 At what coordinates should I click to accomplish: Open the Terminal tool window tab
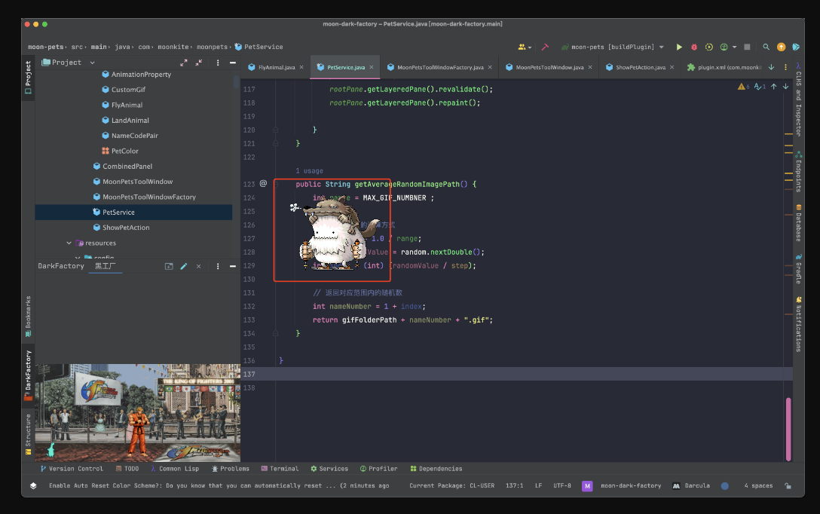tap(280, 469)
